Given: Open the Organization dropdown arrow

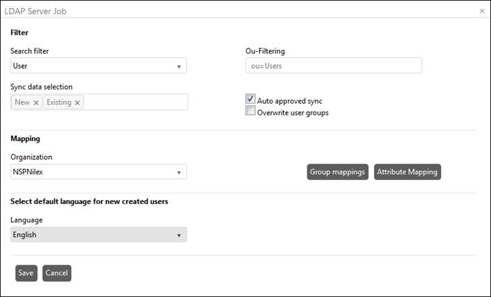Looking at the screenshot, I should pyautogui.click(x=179, y=172).
